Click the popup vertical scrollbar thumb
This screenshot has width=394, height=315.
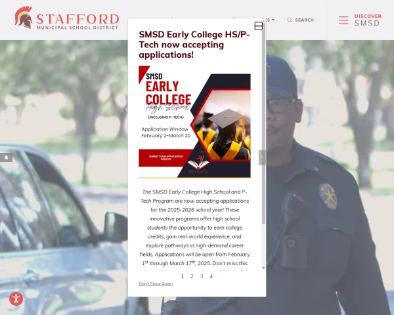tap(263, 124)
